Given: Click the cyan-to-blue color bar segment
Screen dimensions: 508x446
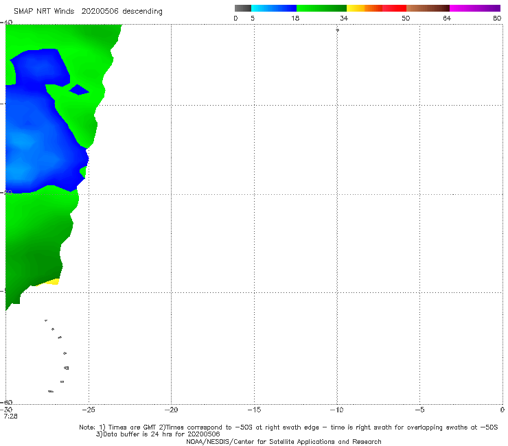Looking at the screenshot, I should 274,8.
